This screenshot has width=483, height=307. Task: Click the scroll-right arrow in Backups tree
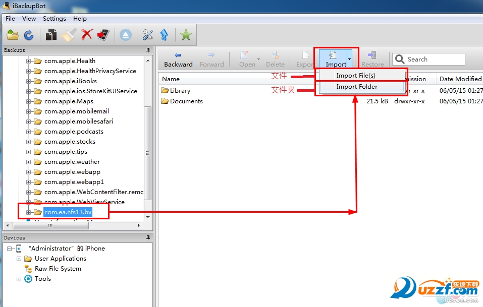pos(139,225)
